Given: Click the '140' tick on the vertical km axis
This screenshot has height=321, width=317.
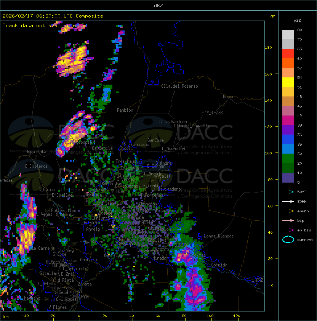Looking at the screenshot, I should pyautogui.click(x=268, y=100).
